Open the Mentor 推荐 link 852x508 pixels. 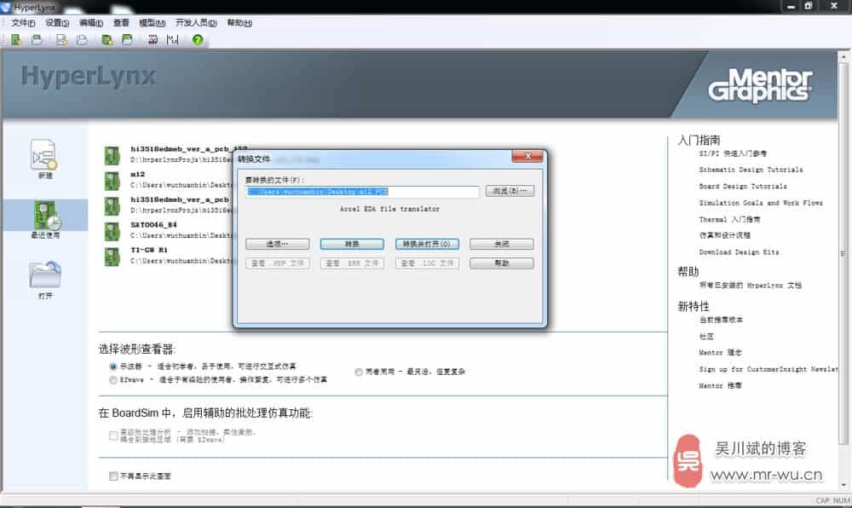click(x=720, y=386)
